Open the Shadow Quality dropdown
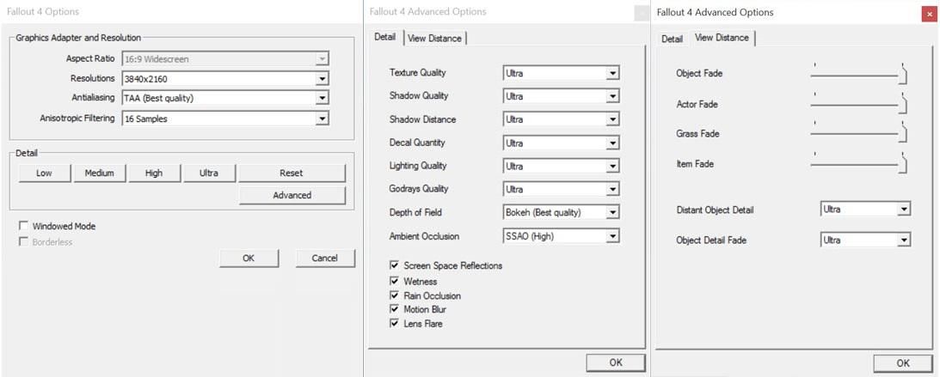The image size is (940, 377). pyautogui.click(x=561, y=96)
